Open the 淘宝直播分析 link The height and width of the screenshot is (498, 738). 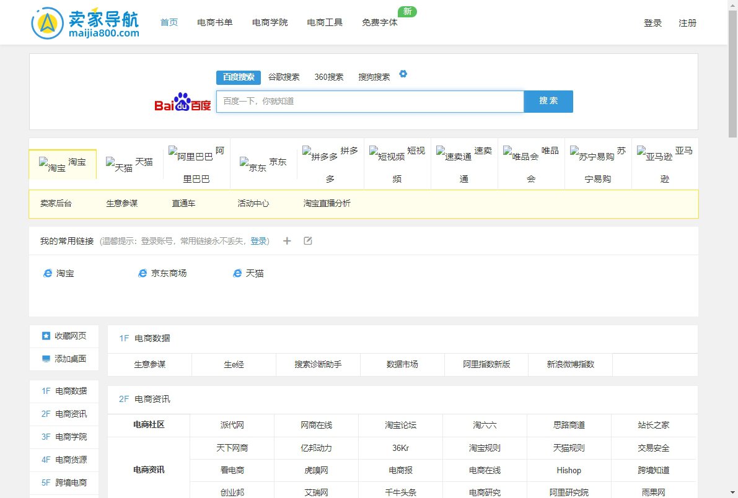327,203
